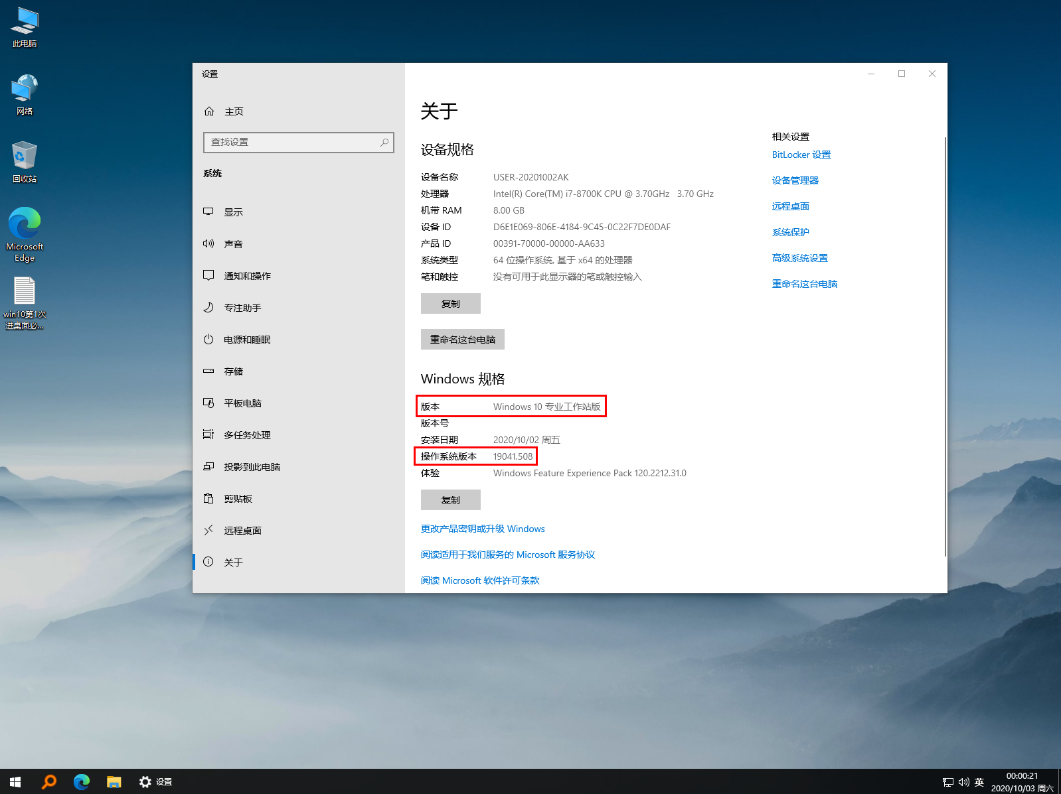Image resolution: width=1061 pixels, height=794 pixels.
Task: Open 平板电脑 tablet settings
Action: [299, 403]
